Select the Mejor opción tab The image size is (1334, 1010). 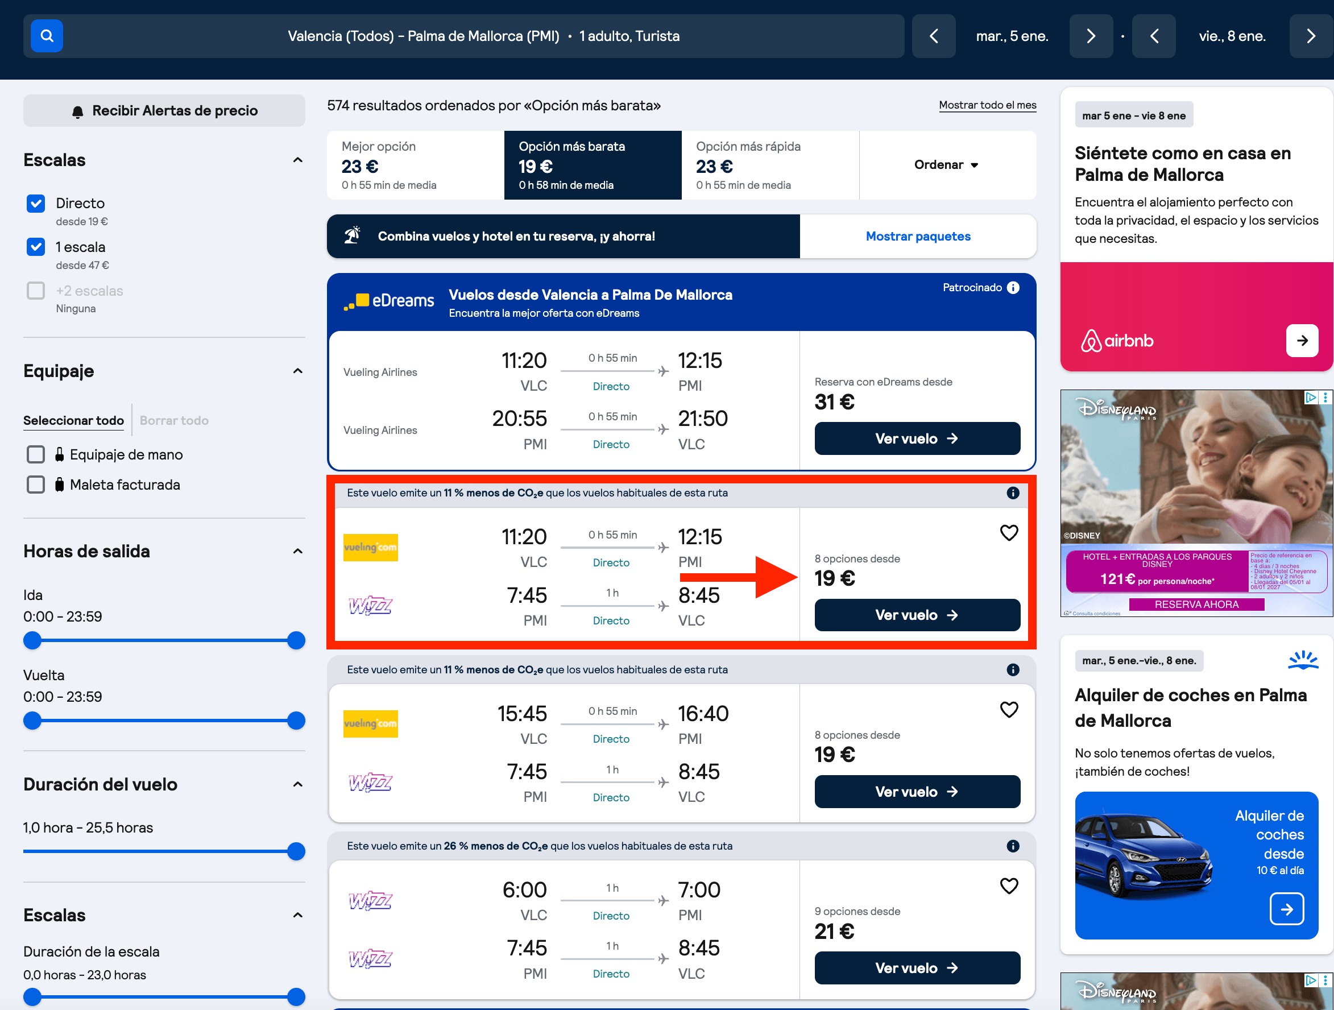point(416,164)
